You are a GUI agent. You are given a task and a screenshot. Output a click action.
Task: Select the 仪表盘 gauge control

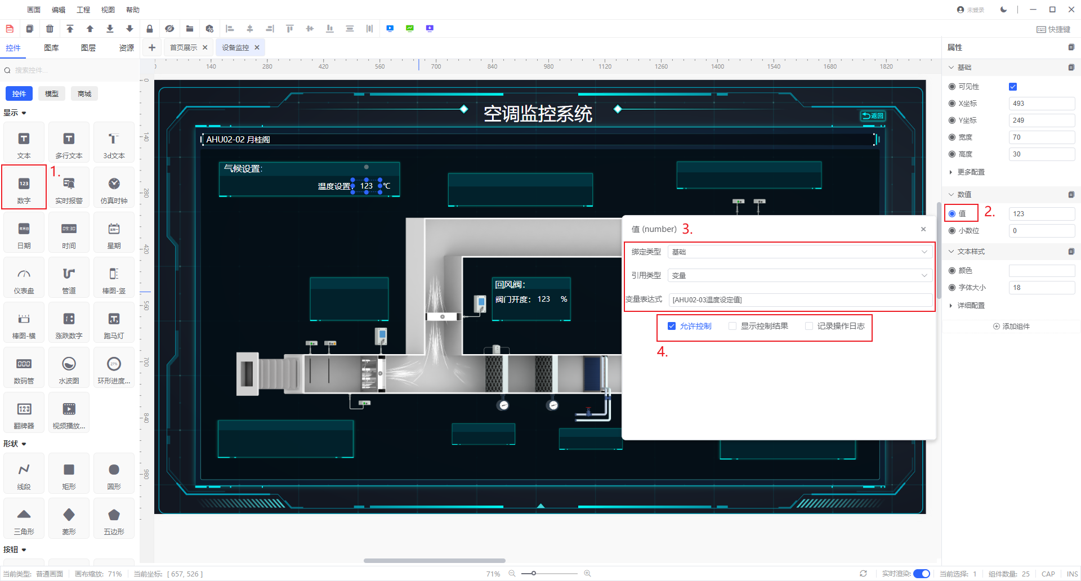24,279
